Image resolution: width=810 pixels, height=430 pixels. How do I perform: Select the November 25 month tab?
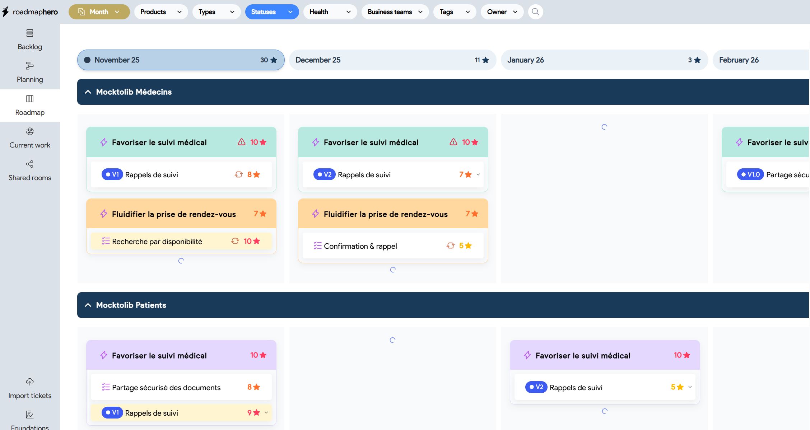pyautogui.click(x=181, y=60)
